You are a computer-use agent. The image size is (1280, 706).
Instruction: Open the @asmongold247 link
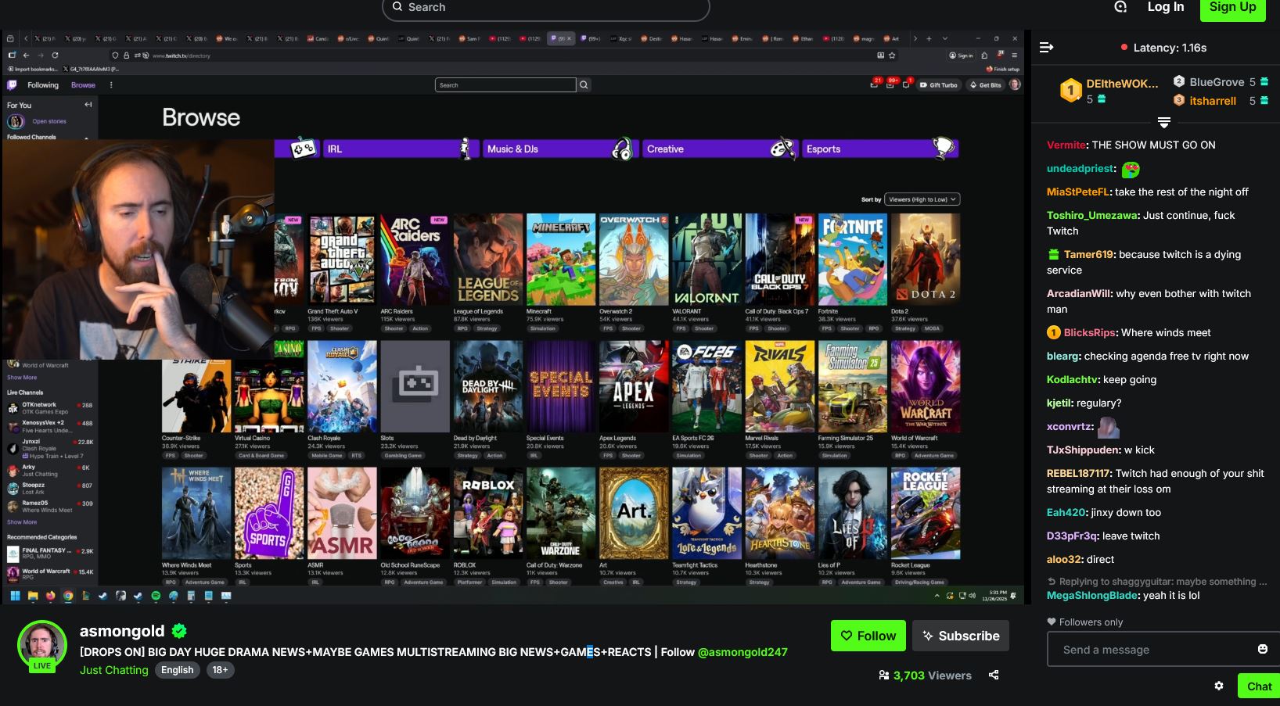742,652
